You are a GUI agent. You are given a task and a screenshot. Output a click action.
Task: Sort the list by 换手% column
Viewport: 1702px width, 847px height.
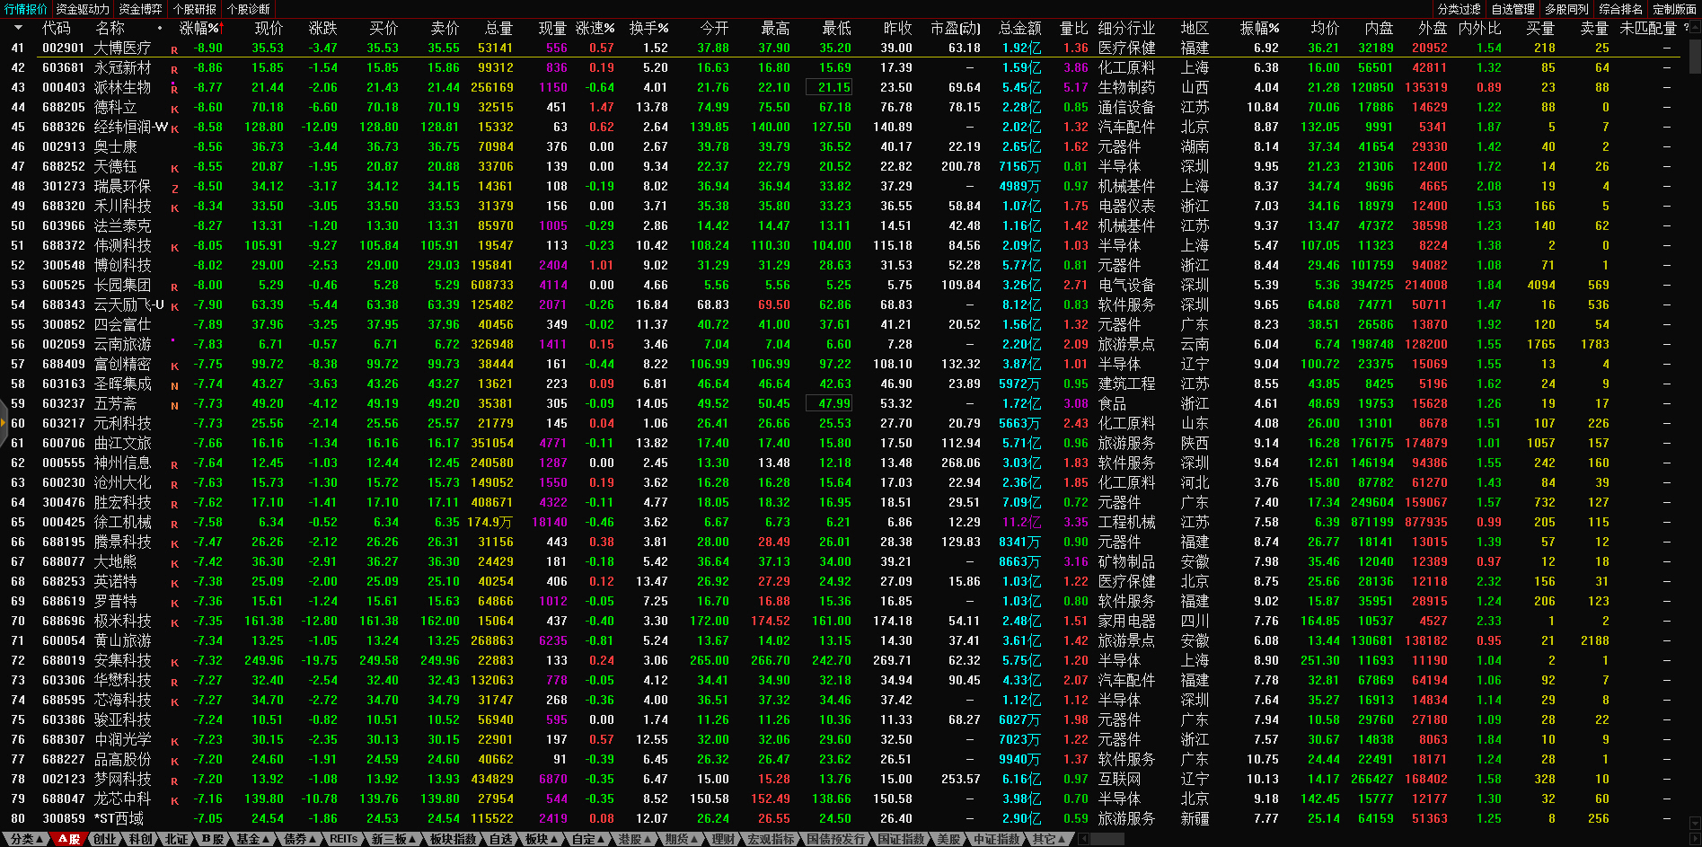(x=648, y=28)
